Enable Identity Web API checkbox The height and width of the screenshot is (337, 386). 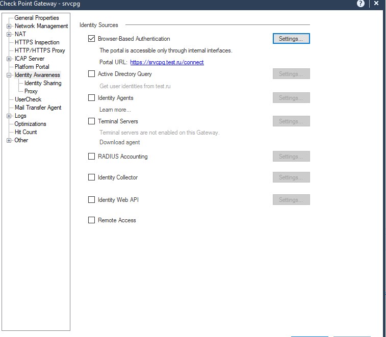coord(91,199)
